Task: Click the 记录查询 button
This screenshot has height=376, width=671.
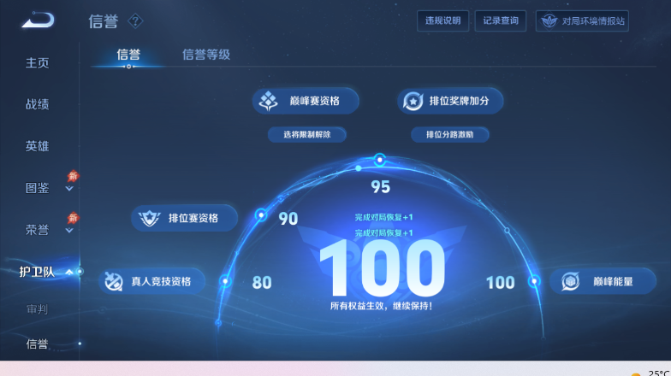Action: click(501, 21)
